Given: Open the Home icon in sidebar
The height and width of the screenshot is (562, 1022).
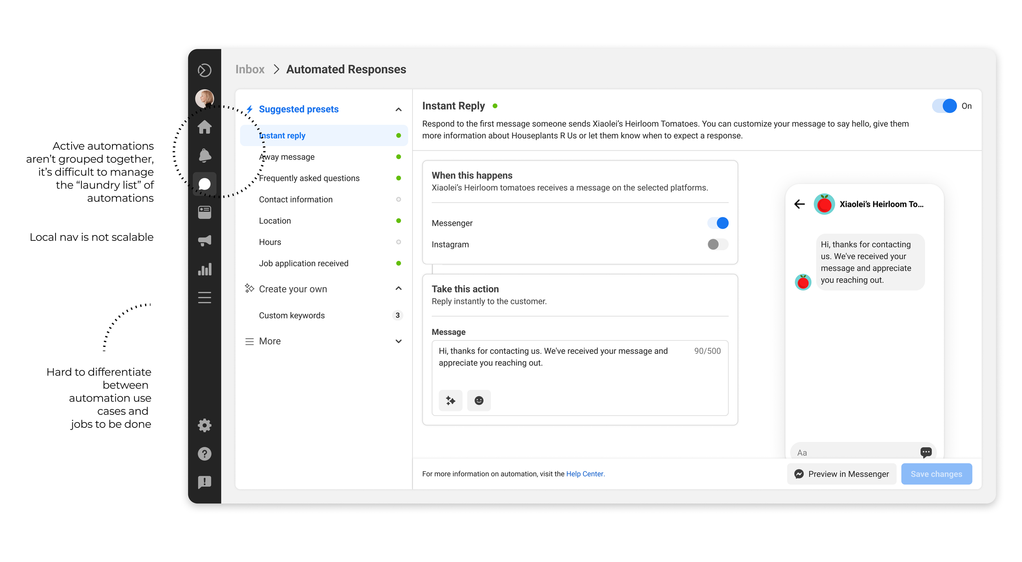Looking at the screenshot, I should pos(204,127).
